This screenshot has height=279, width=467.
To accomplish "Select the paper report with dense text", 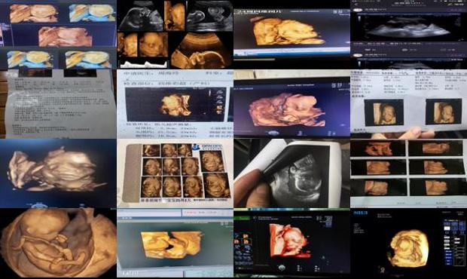I will click(59, 104).
